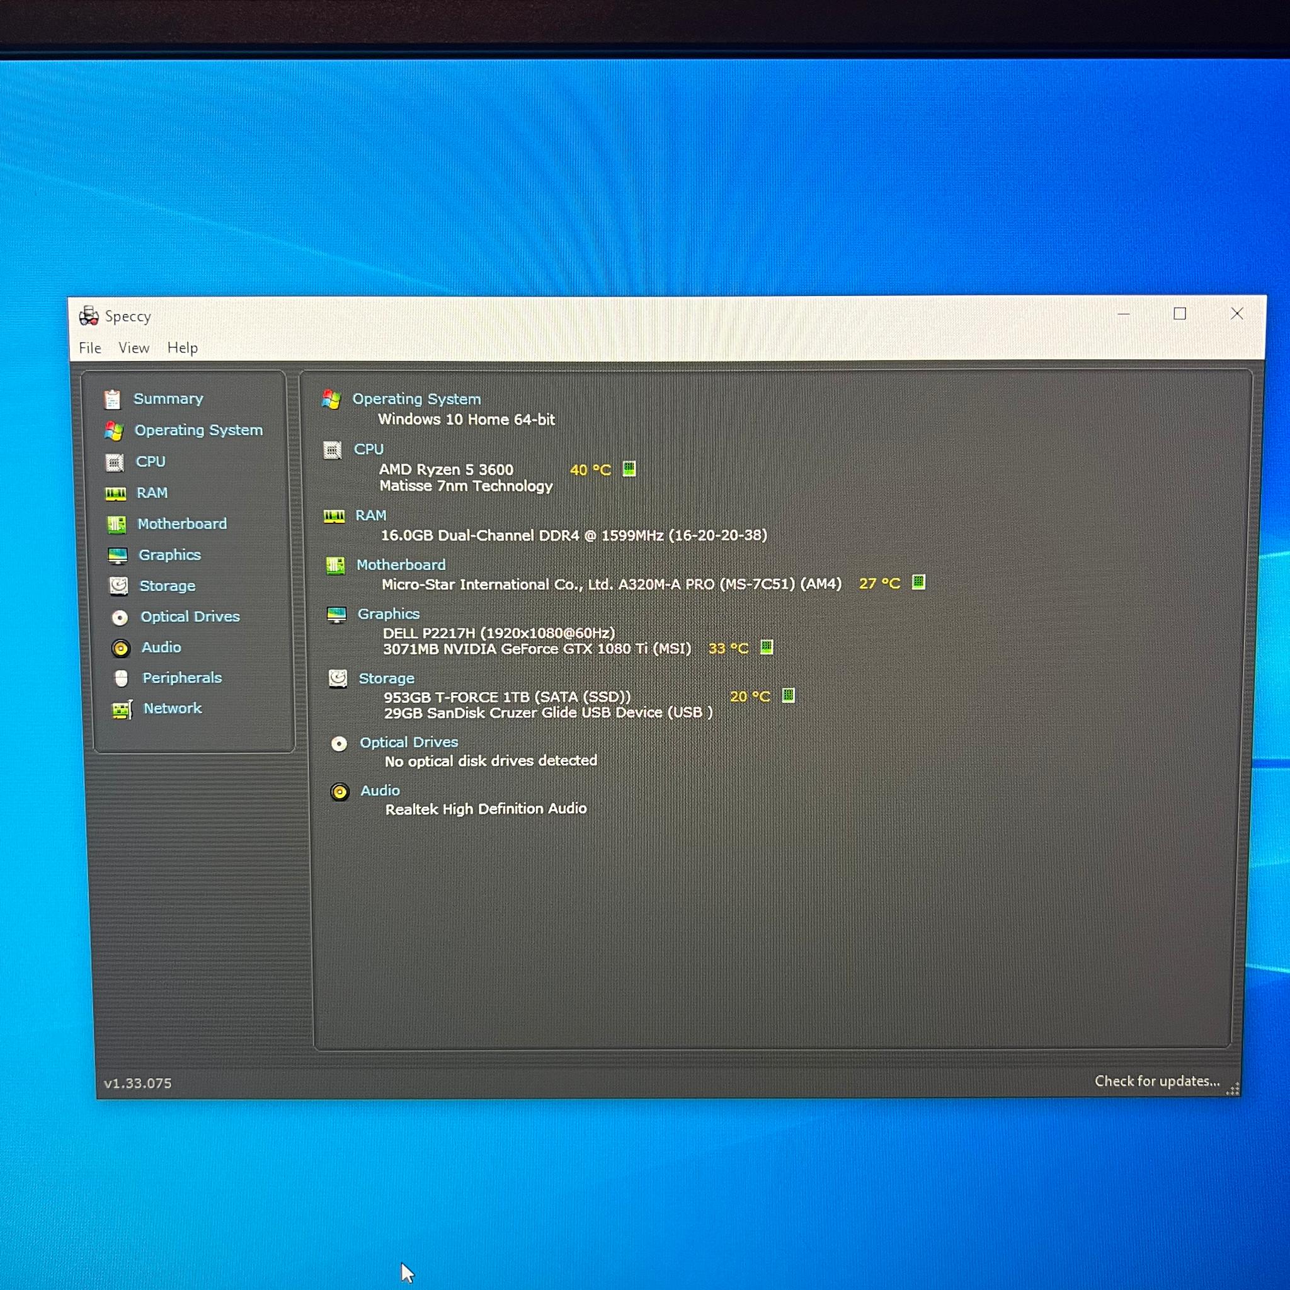Image resolution: width=1290 pixels, height=1290 pixels.
Task: Select the Motherboard icon in sidebar
Action: [117, 524]
